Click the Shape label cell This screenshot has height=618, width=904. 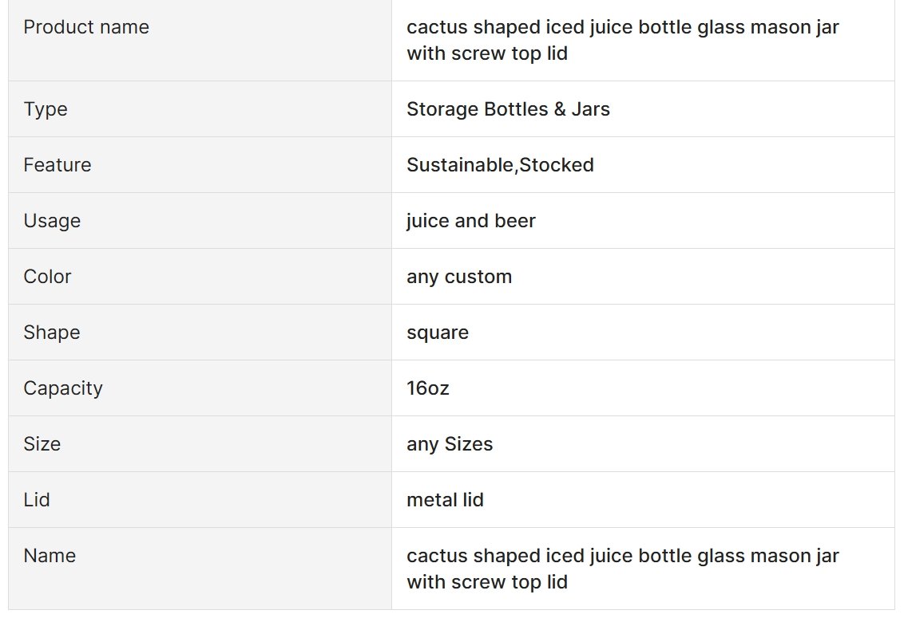coord(200,333)
